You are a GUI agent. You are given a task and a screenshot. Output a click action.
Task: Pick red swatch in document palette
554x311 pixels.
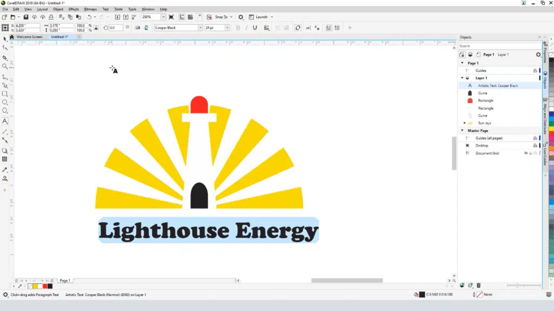point(45,286)
